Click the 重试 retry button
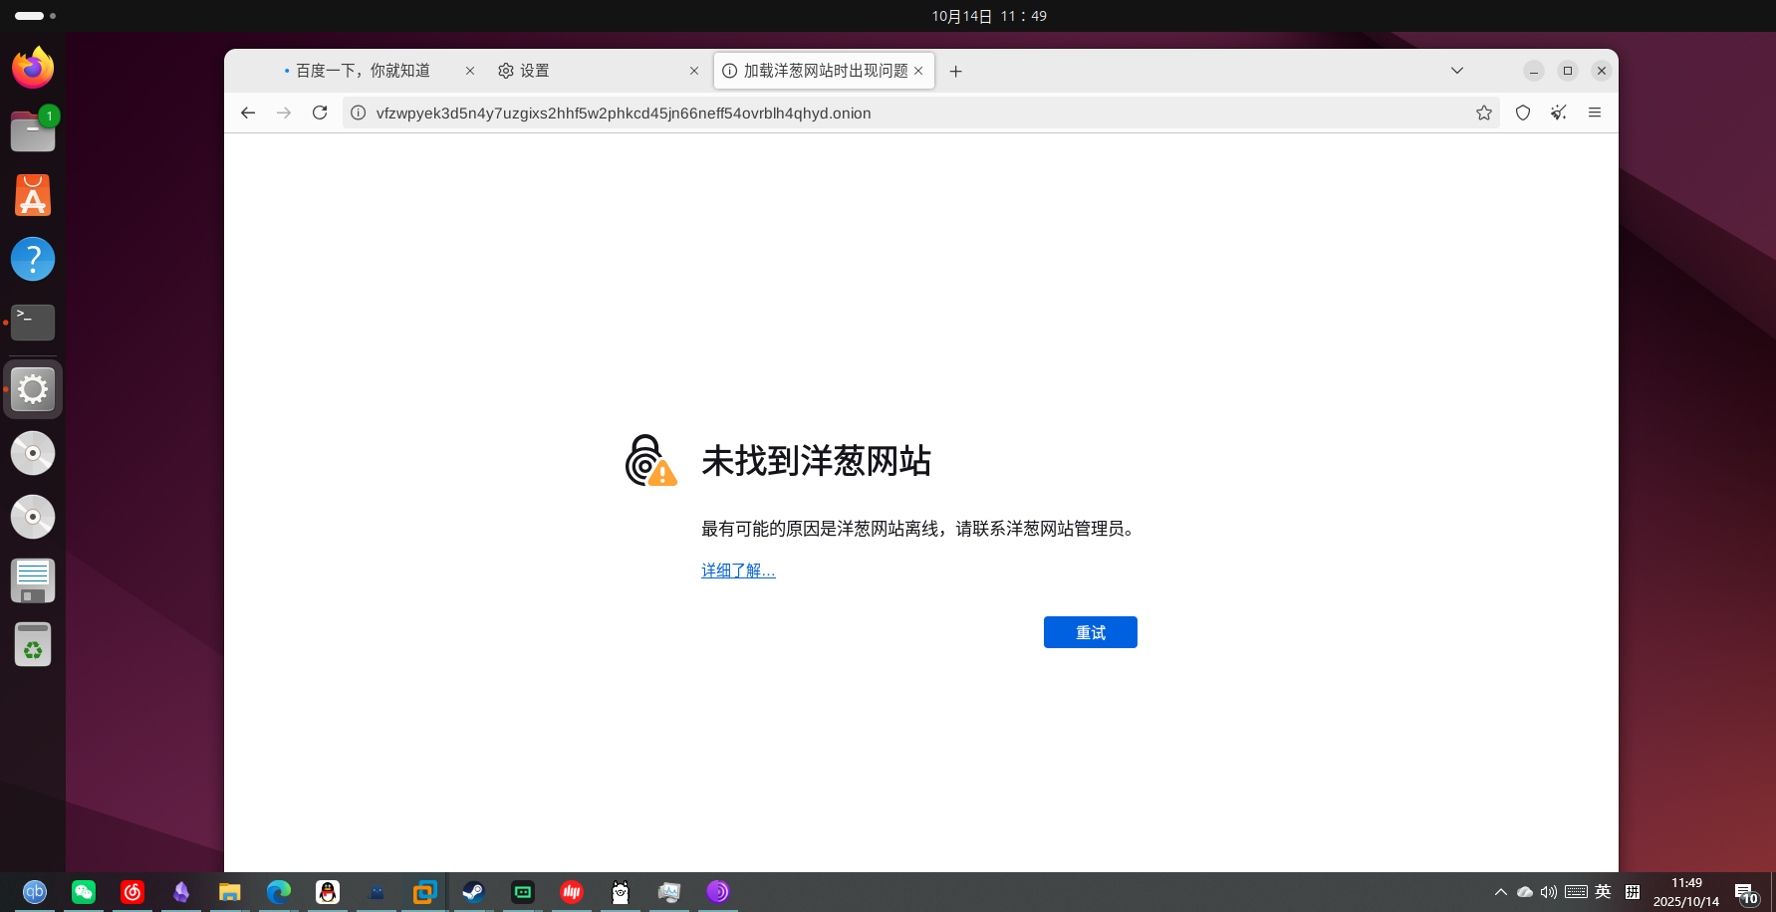Image resolution: width=1776 pixels, height=912 pixels. coord(1090,631)
